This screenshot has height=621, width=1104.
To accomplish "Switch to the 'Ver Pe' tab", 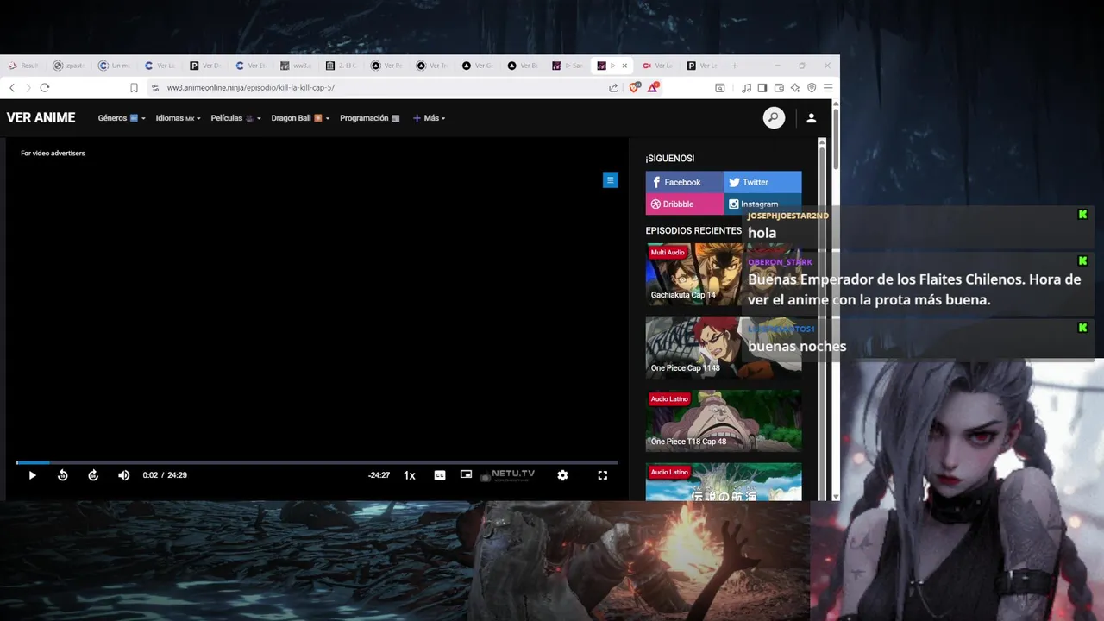I will [388, 66].
